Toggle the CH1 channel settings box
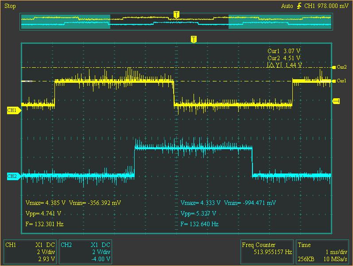 (30, 251)
